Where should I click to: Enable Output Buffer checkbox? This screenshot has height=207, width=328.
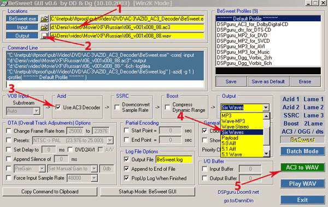tap(205, 178)
